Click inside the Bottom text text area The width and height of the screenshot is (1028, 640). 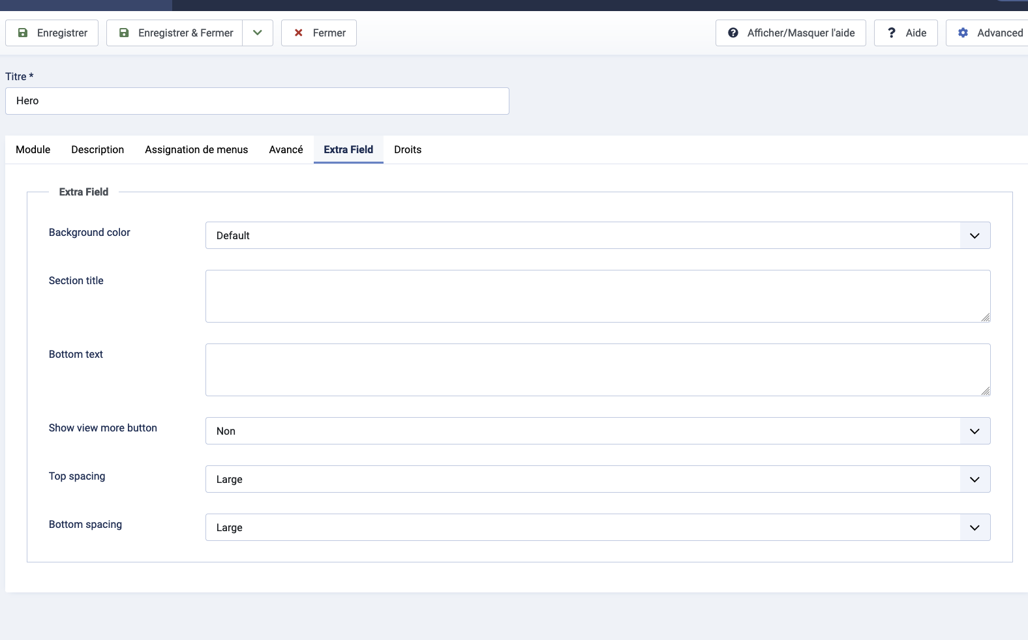(x=597, y=370)
